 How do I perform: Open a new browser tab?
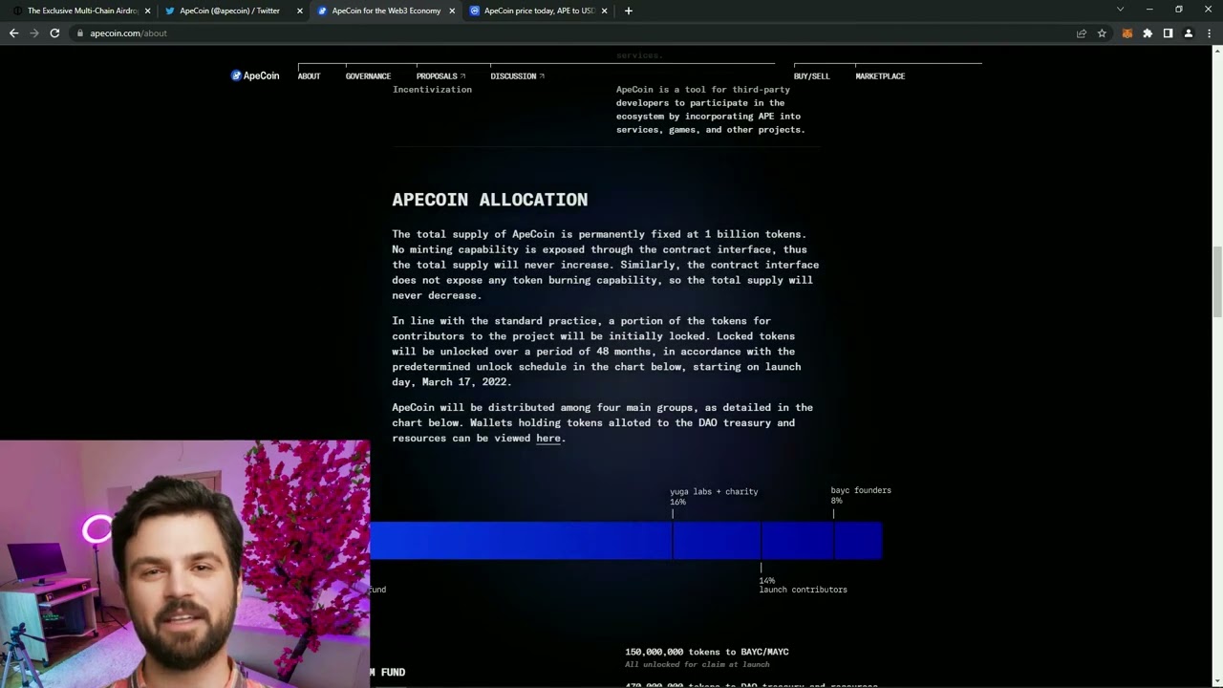[628, 11]
